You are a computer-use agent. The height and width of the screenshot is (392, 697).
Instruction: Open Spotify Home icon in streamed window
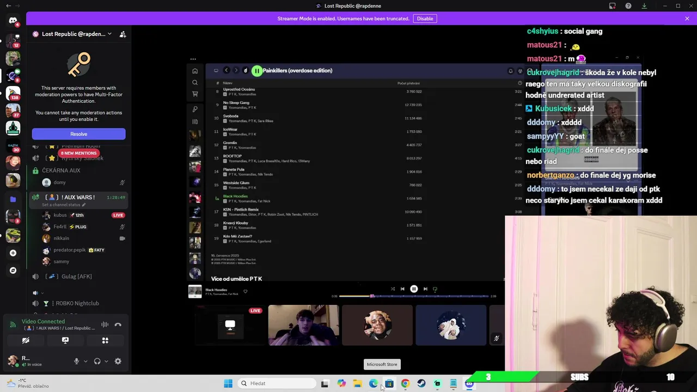tap(195, 71)
